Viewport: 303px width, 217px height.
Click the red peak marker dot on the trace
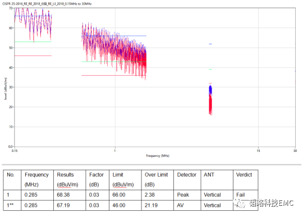(x=48, y=11)
